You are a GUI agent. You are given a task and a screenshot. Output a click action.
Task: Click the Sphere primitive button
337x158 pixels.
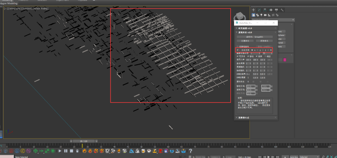coord(281,35)
